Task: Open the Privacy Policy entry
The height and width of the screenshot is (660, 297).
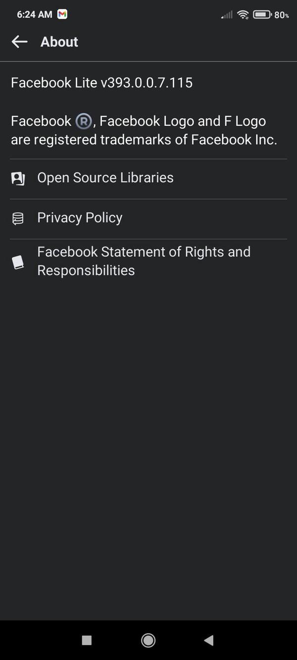Action: tap(79, 218)
